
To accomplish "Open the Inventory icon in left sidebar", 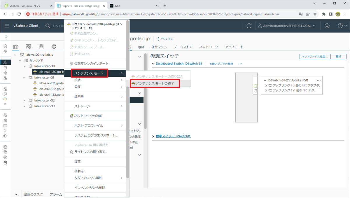I will click(5, 62).
